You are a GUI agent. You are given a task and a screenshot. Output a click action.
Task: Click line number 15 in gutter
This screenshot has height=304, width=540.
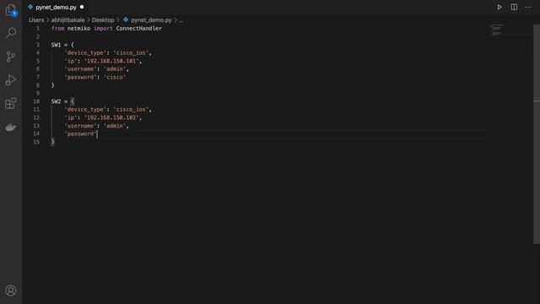(x=36, y=142)
